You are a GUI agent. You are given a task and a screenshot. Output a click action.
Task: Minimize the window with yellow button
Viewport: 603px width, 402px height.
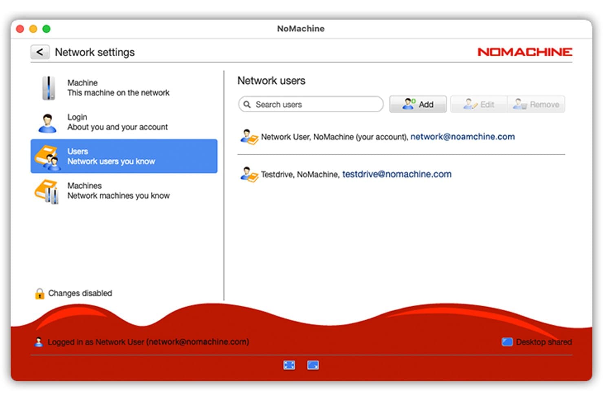point(33,29)
